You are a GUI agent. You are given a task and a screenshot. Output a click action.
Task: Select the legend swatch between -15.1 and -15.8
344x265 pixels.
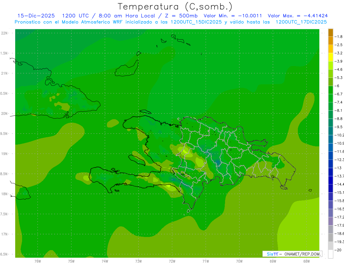coord(331,197)
